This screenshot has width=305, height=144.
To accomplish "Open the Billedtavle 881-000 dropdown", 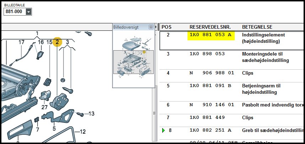I will (28, 12).
